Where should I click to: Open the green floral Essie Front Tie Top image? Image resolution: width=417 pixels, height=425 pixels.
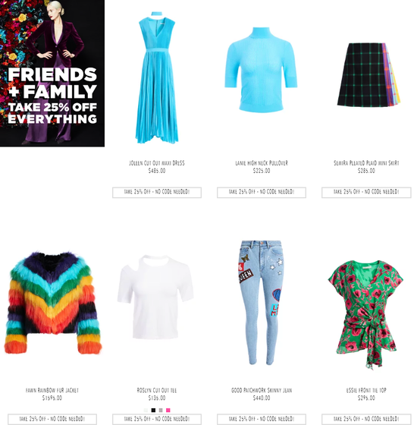click(365, 314)
